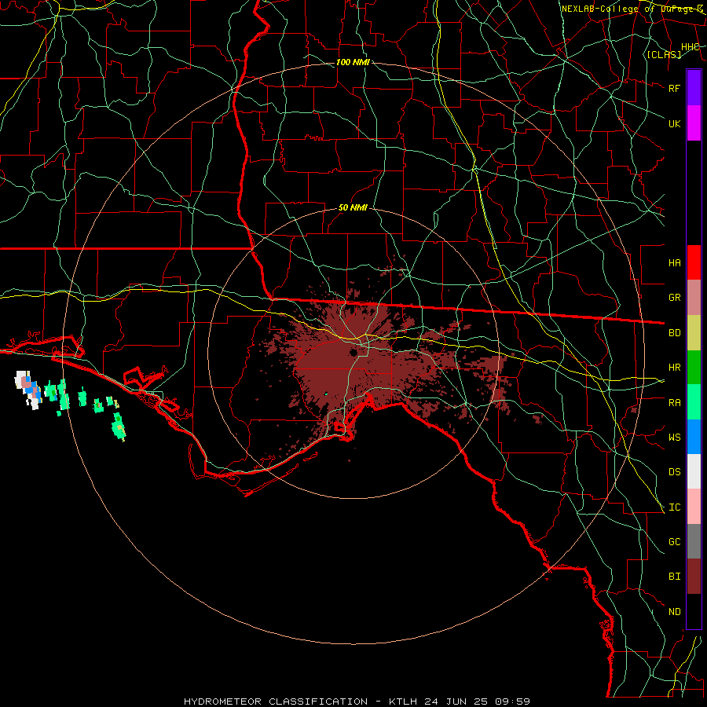This screenshot has width=707, height=707.
Task: Click the HR dark green legend swatch
Action: 694,368
